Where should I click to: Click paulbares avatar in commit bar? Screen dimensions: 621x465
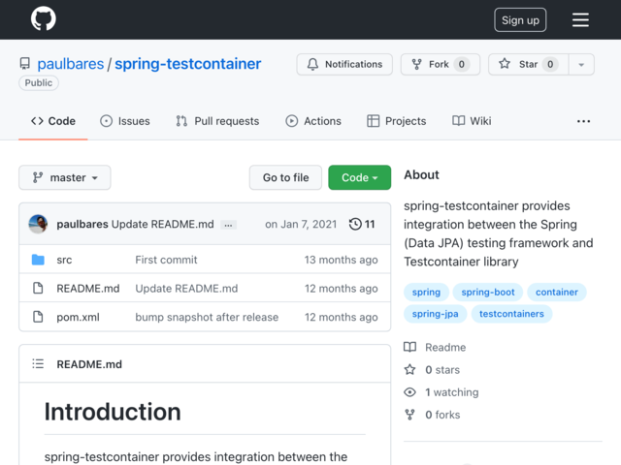point(38,224)
